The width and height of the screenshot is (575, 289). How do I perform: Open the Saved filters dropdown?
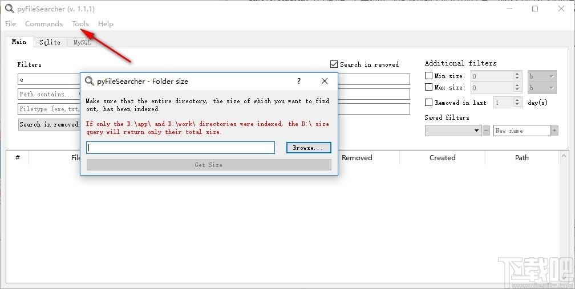tap(453, 131)
